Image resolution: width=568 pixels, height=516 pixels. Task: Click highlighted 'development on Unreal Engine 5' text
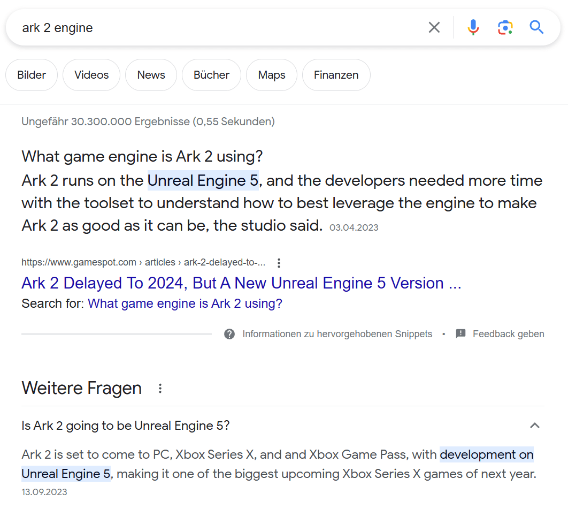pyautogui.click(x=487, y=454)
